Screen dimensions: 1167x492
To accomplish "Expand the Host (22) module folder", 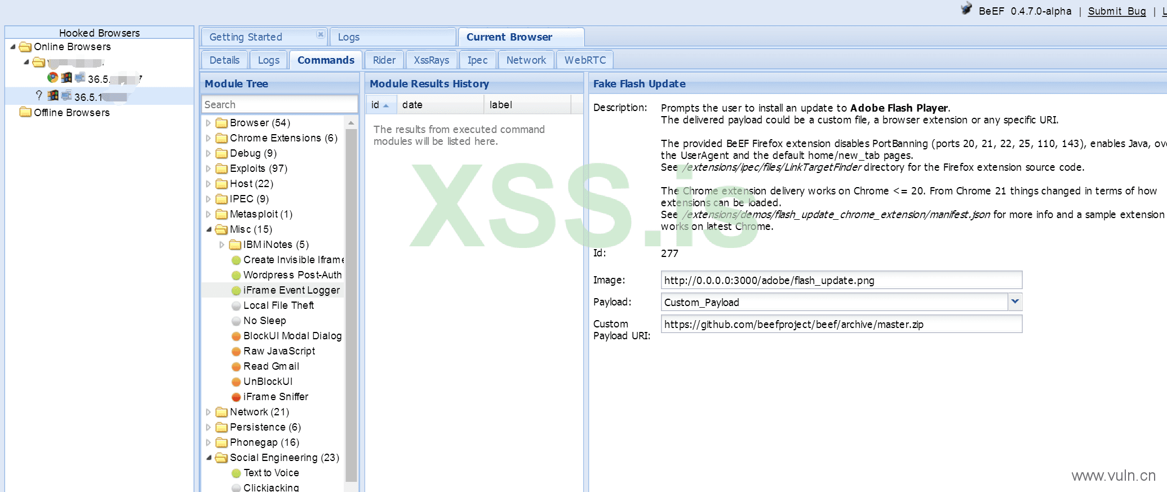I will pyautogui.click(x=208, y=184).
